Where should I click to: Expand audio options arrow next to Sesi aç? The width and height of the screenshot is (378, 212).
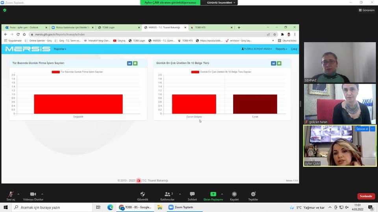tap(19, 194)
